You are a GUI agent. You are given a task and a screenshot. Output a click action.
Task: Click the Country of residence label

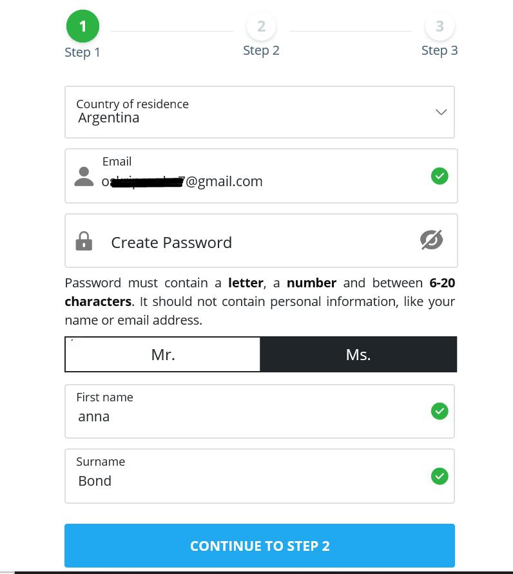(132, 104)
